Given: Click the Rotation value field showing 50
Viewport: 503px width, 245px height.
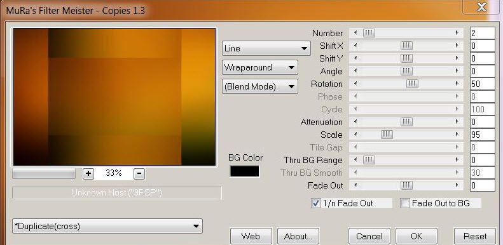Looking at the screenshot, I should (x=483, y=84).
